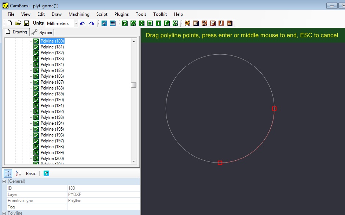
Task: Open the File menu
Action: tap(11, 14)
